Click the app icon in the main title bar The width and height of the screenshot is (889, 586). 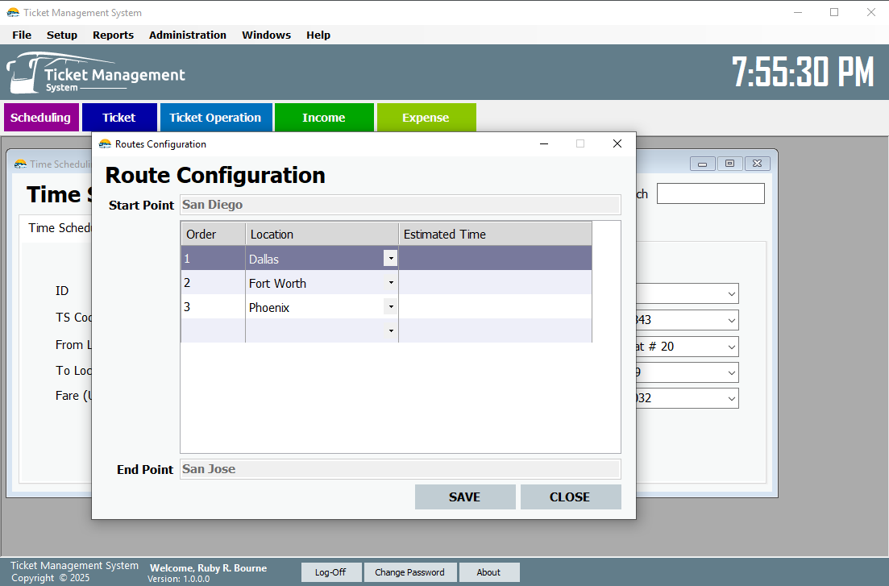(x=12, y=12)
